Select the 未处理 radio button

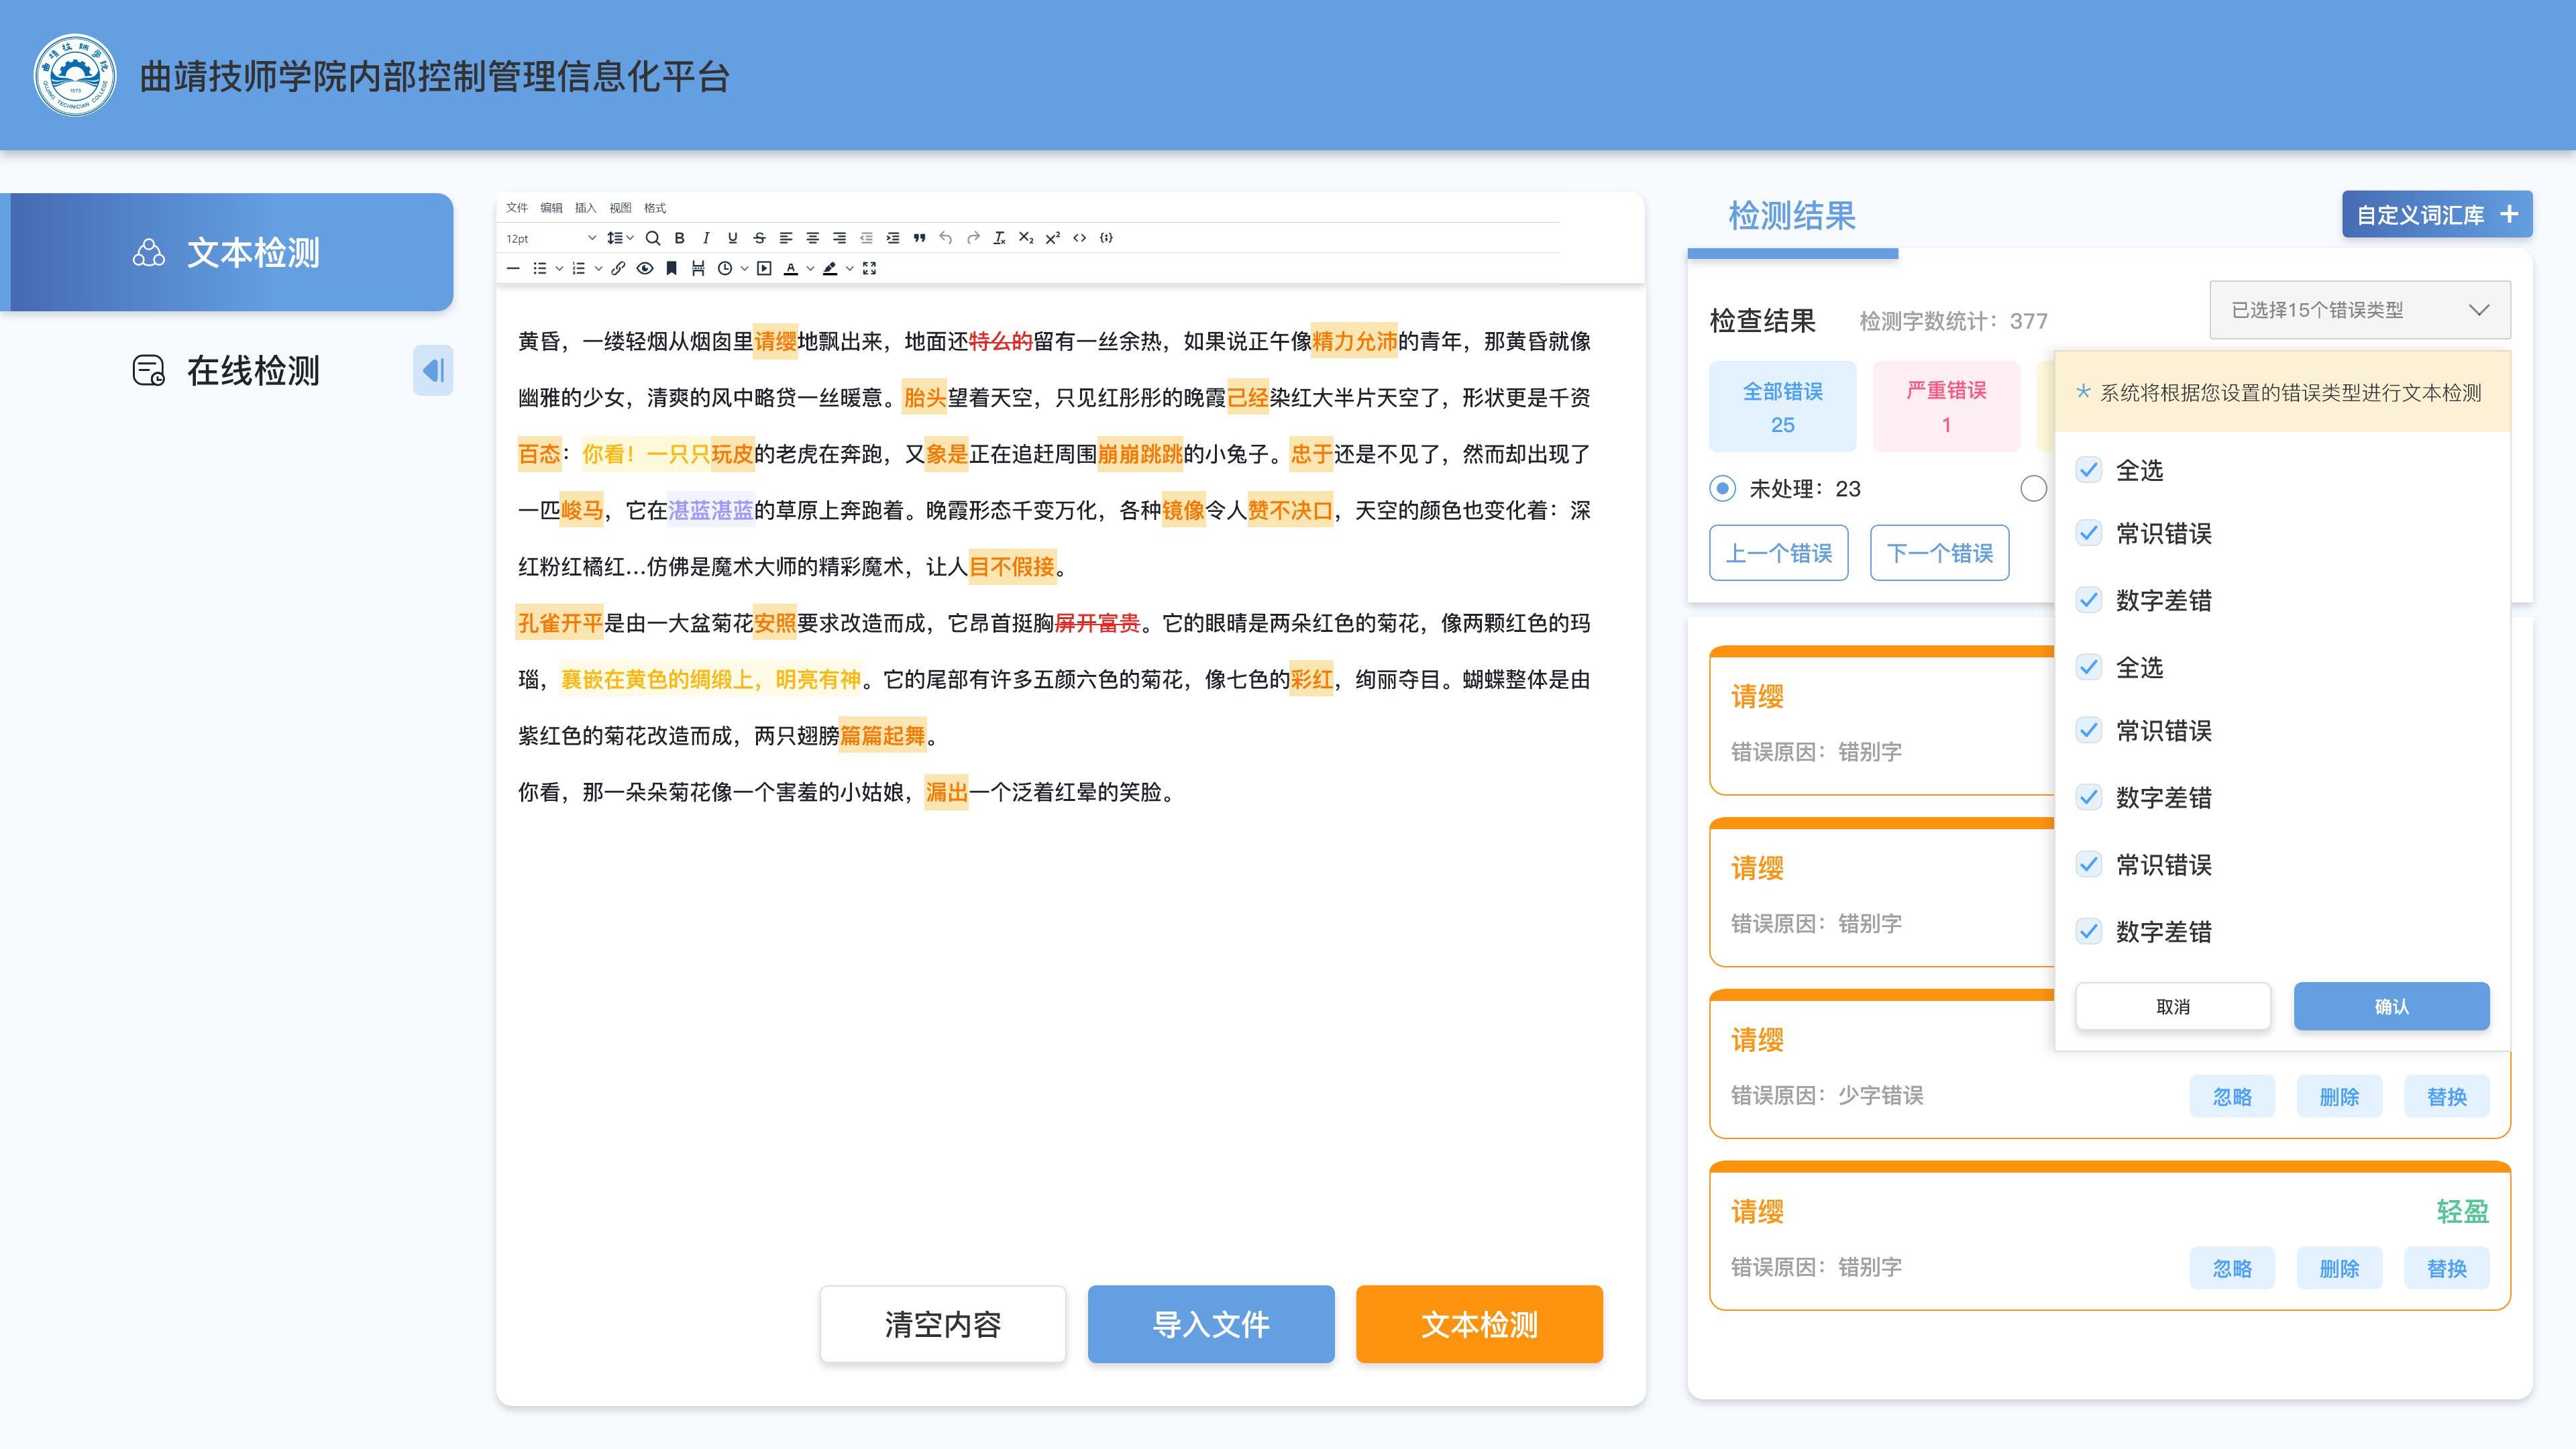pos(1722,489)
